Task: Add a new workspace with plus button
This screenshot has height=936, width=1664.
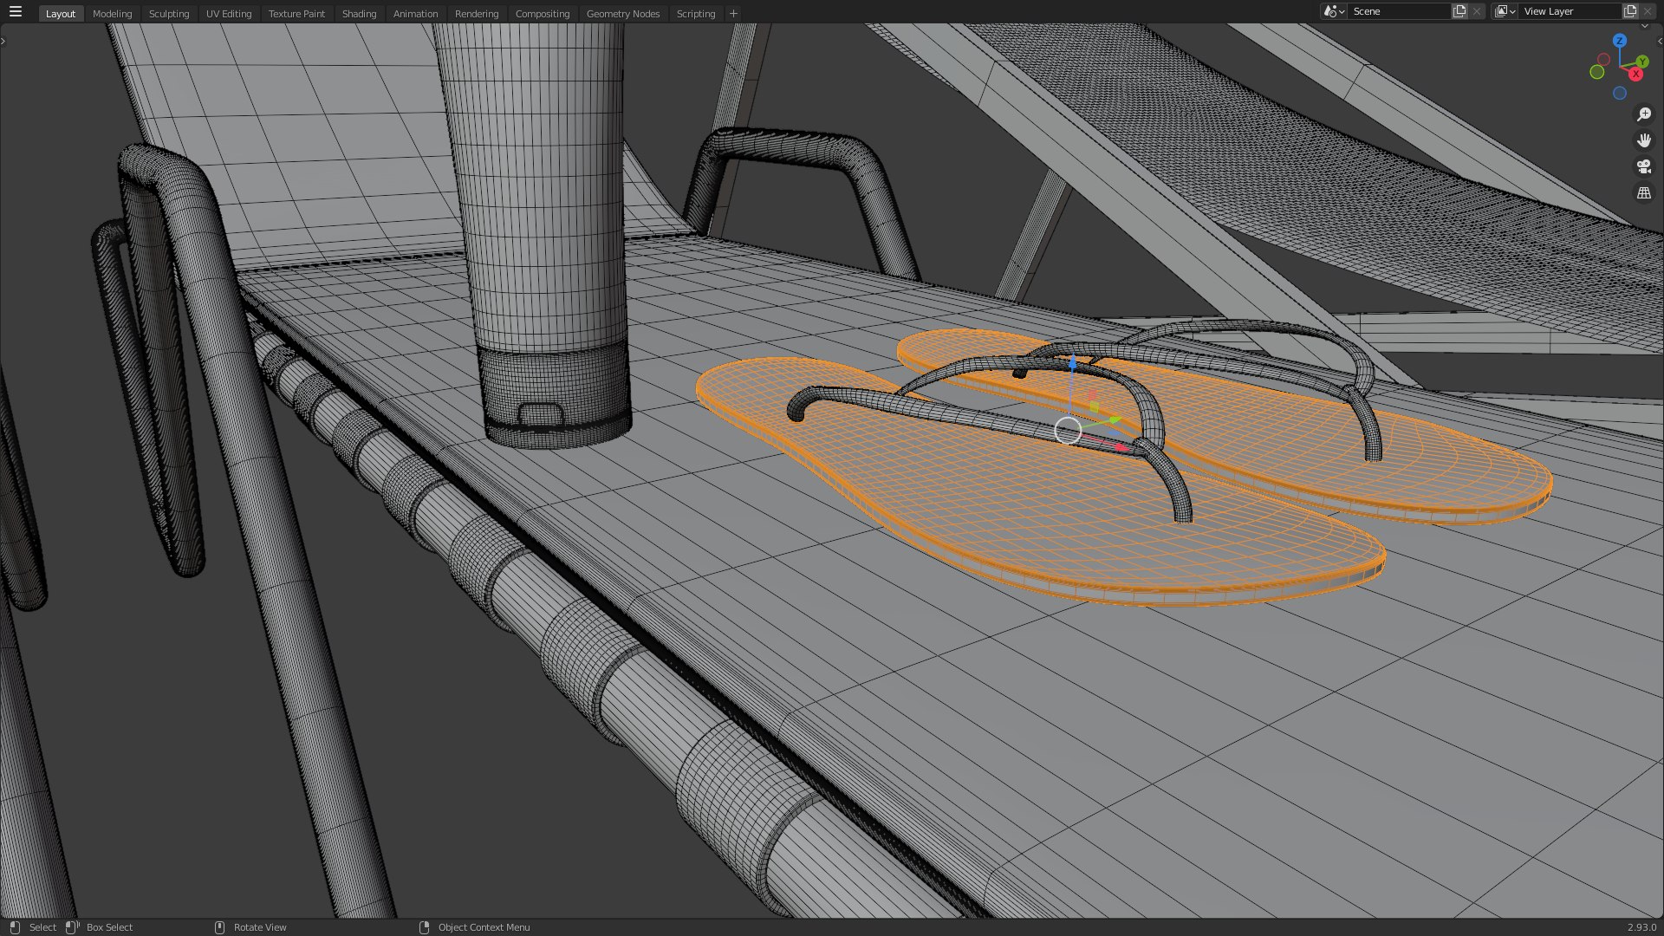Action: point(733,14)
